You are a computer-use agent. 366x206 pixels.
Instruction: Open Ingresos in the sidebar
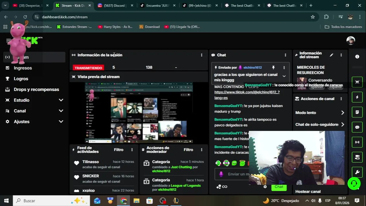click(x=23, y=68)
